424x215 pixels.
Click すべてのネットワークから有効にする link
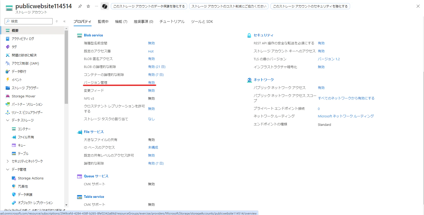click(346, 98)
